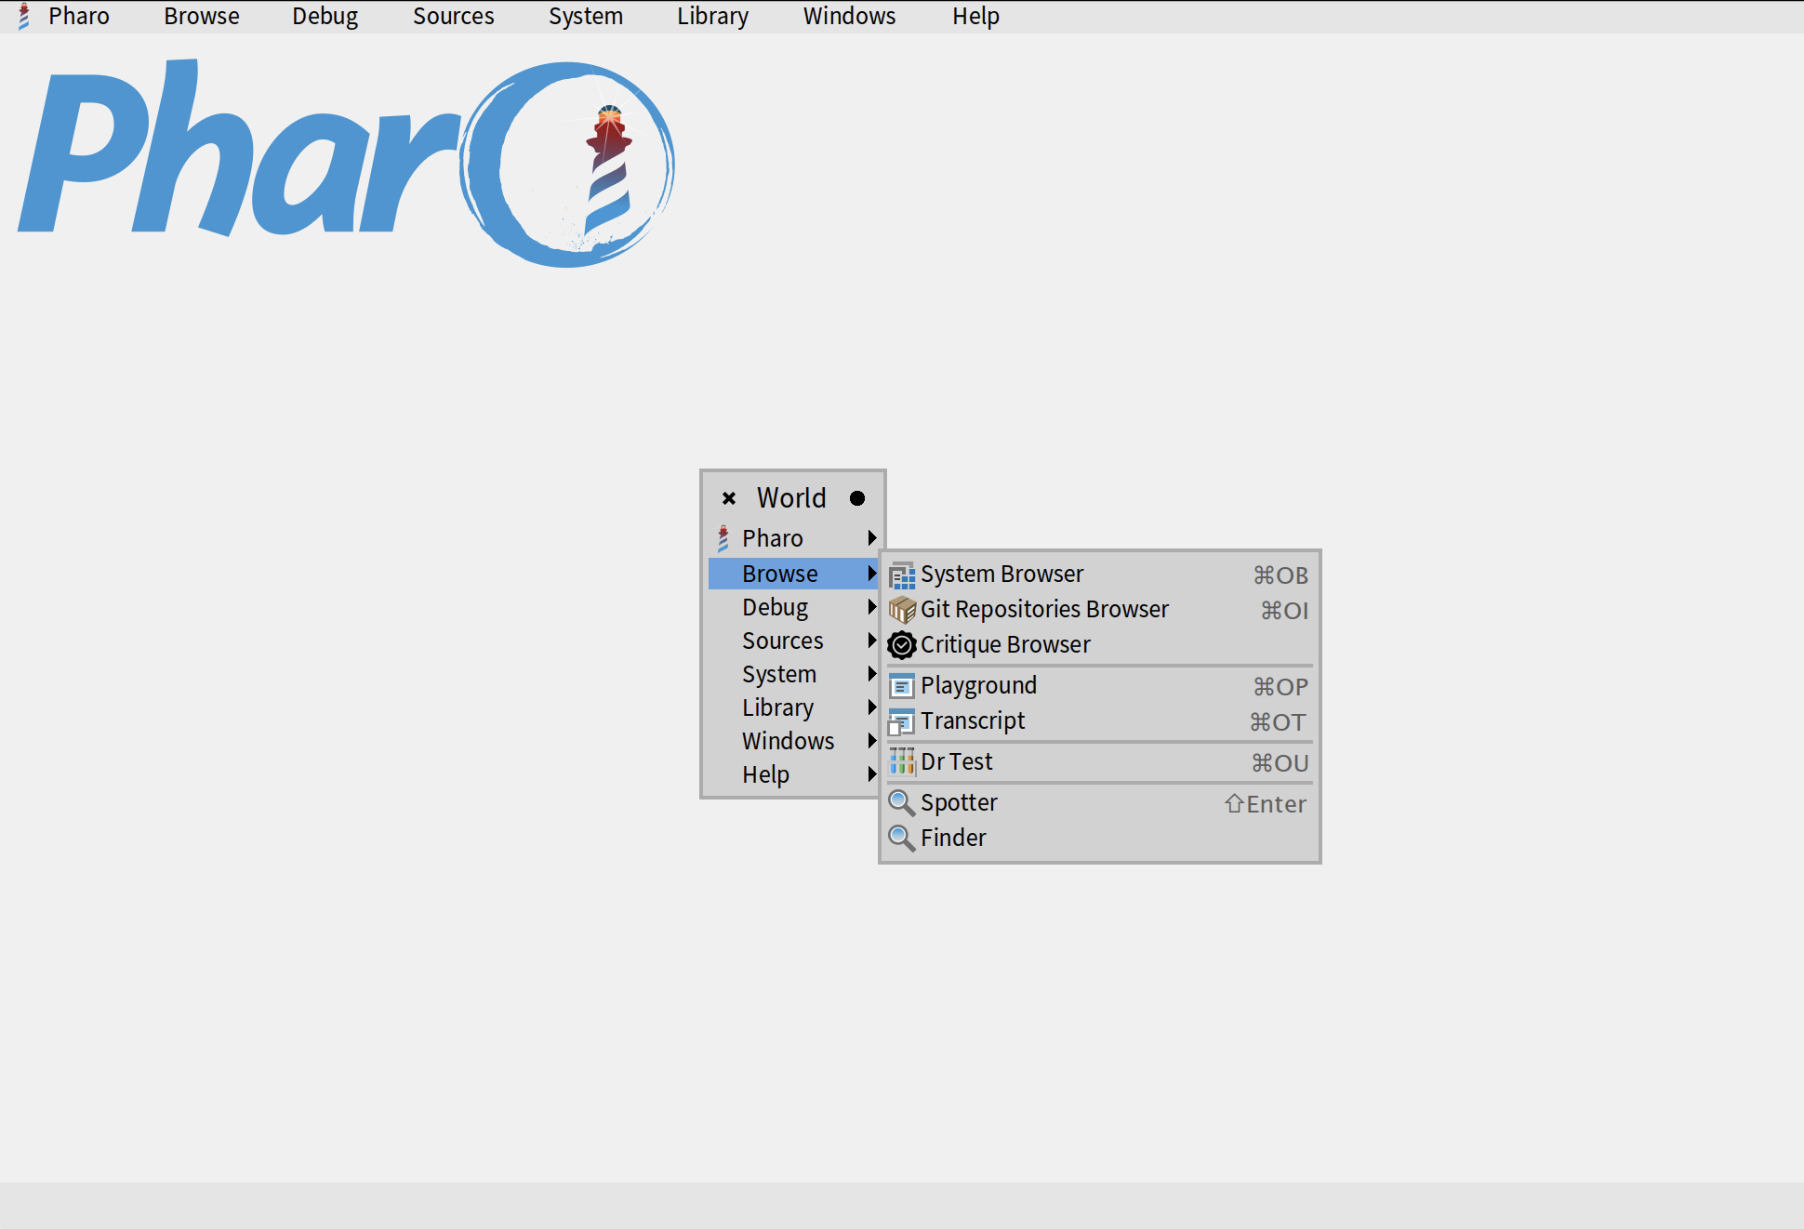The height and width of the screenshot is (1229, 1804).
Task: Click the Transcript window icon
Action: coord(902,721)
